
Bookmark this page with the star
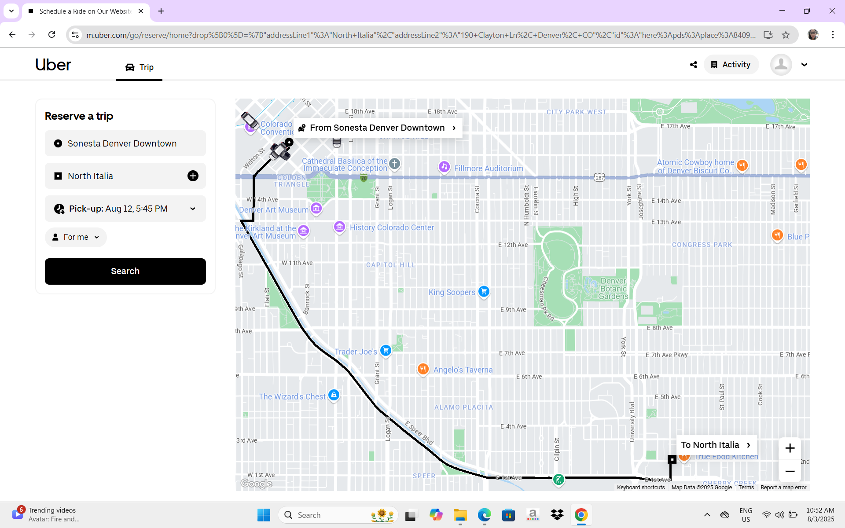pyautogui.click(x=786, y=35)
